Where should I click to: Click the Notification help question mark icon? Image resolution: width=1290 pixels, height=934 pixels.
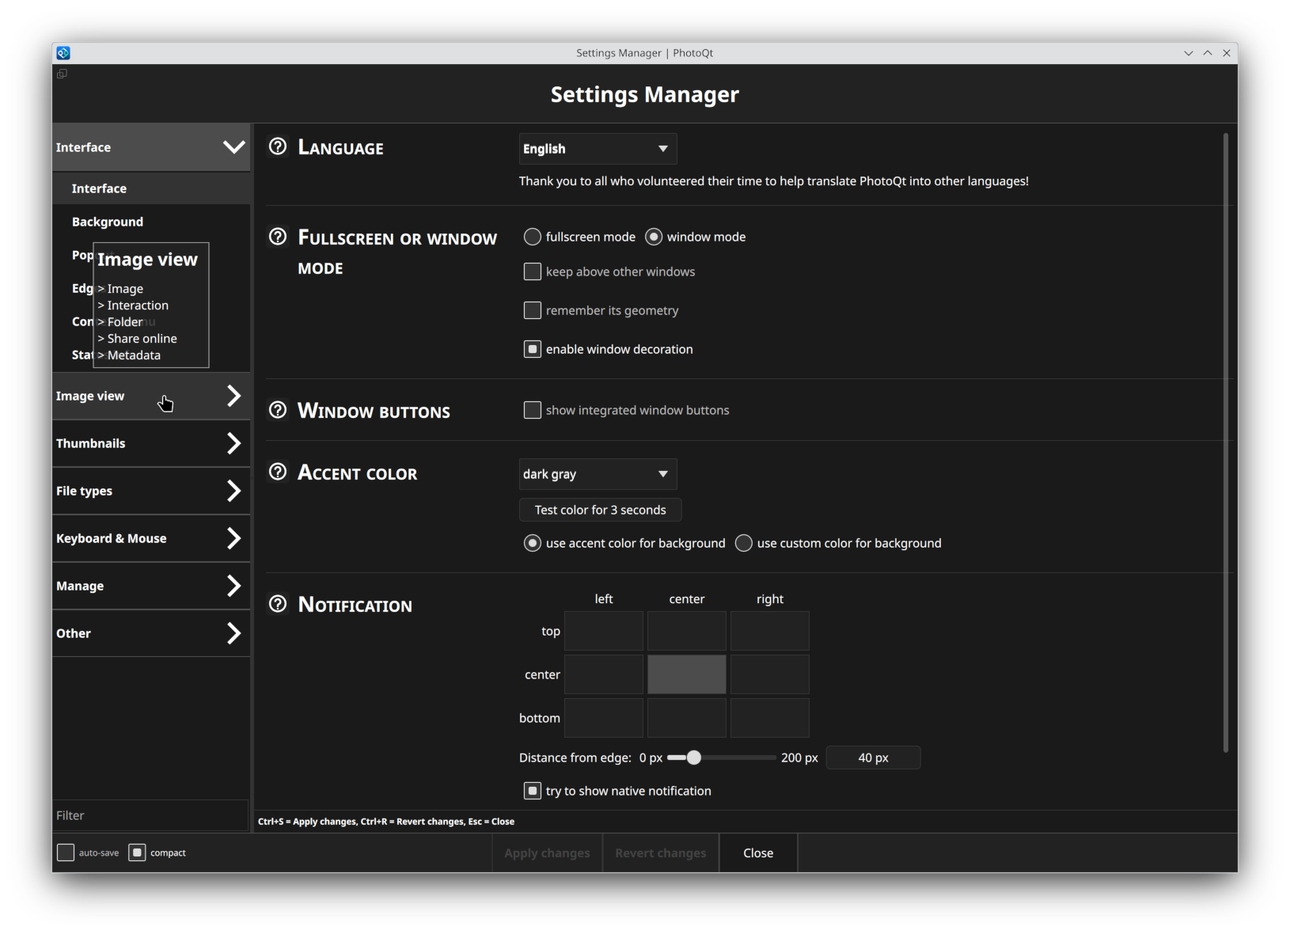278,604
